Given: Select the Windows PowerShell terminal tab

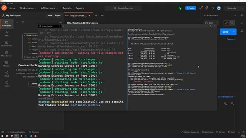Looking at the screenshot, I should [50, 26].
